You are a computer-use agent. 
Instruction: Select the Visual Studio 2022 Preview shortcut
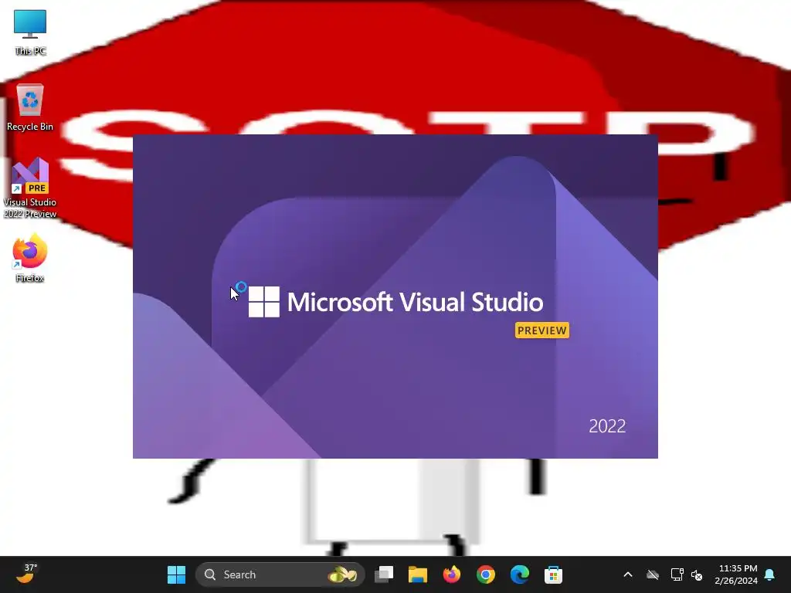pyautogui.click(x=30, y=188)
